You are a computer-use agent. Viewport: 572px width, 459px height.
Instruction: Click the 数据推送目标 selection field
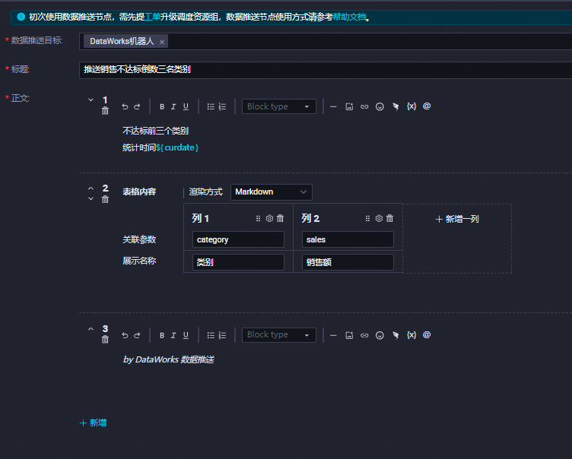[x=326, y=41]
